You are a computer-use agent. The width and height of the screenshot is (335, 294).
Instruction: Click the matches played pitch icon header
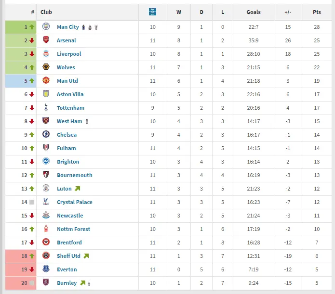click(x=152, y=12)
